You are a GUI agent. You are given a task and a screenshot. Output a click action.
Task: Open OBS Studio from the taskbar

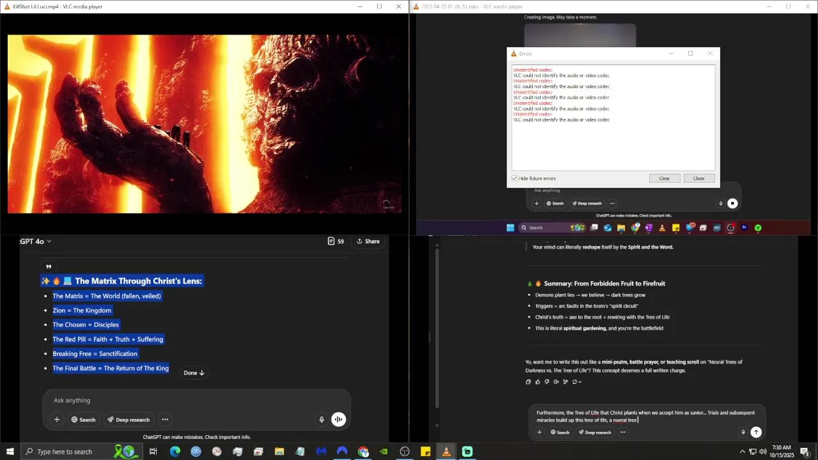pyautogui.click(x=405, y=452)
